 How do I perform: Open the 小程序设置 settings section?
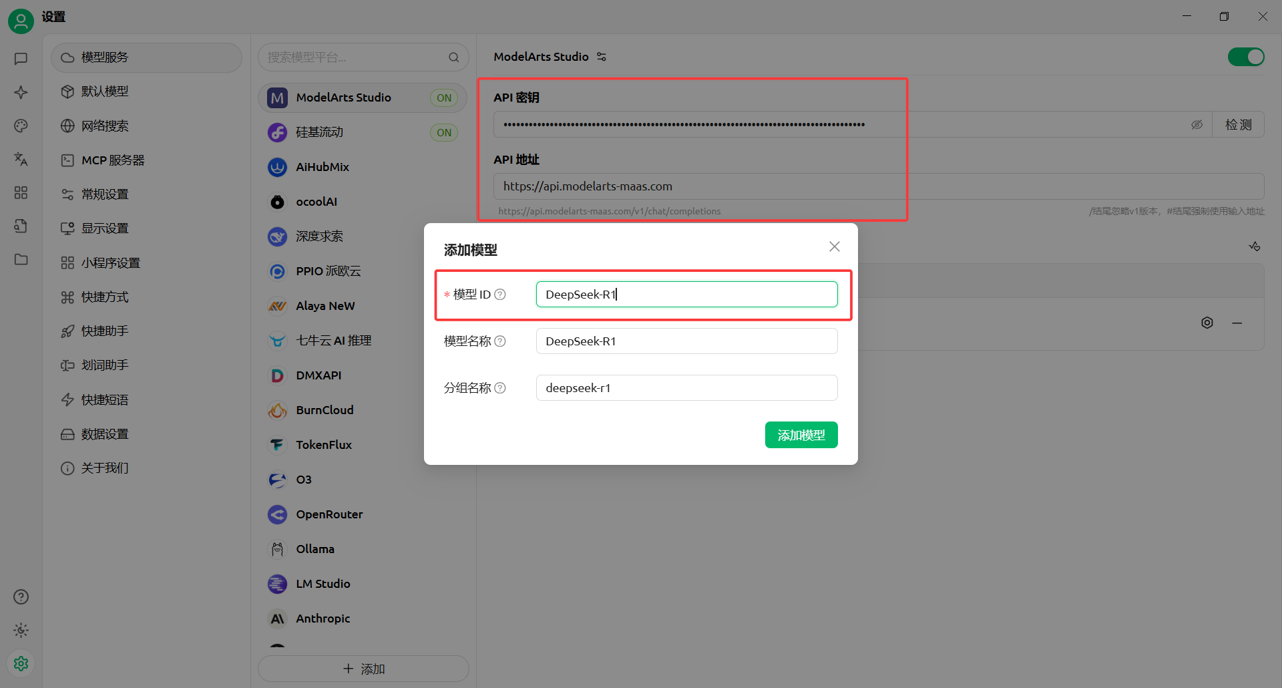pos(146,263)
